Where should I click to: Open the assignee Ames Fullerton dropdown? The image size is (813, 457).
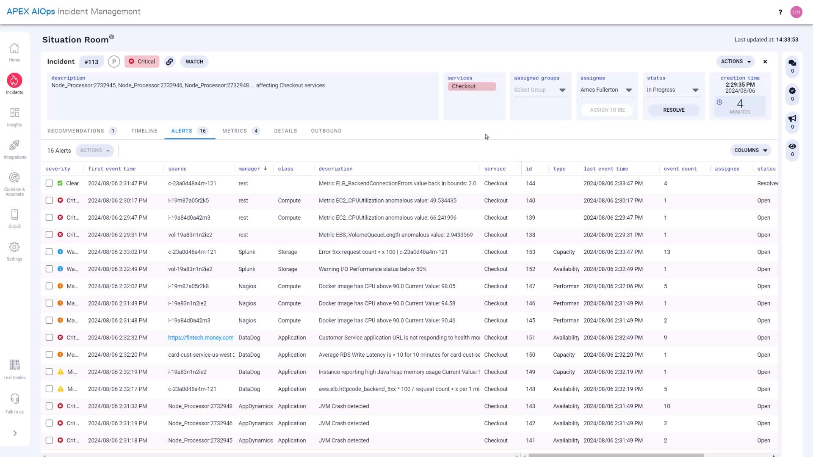click(x=606, y=90)
